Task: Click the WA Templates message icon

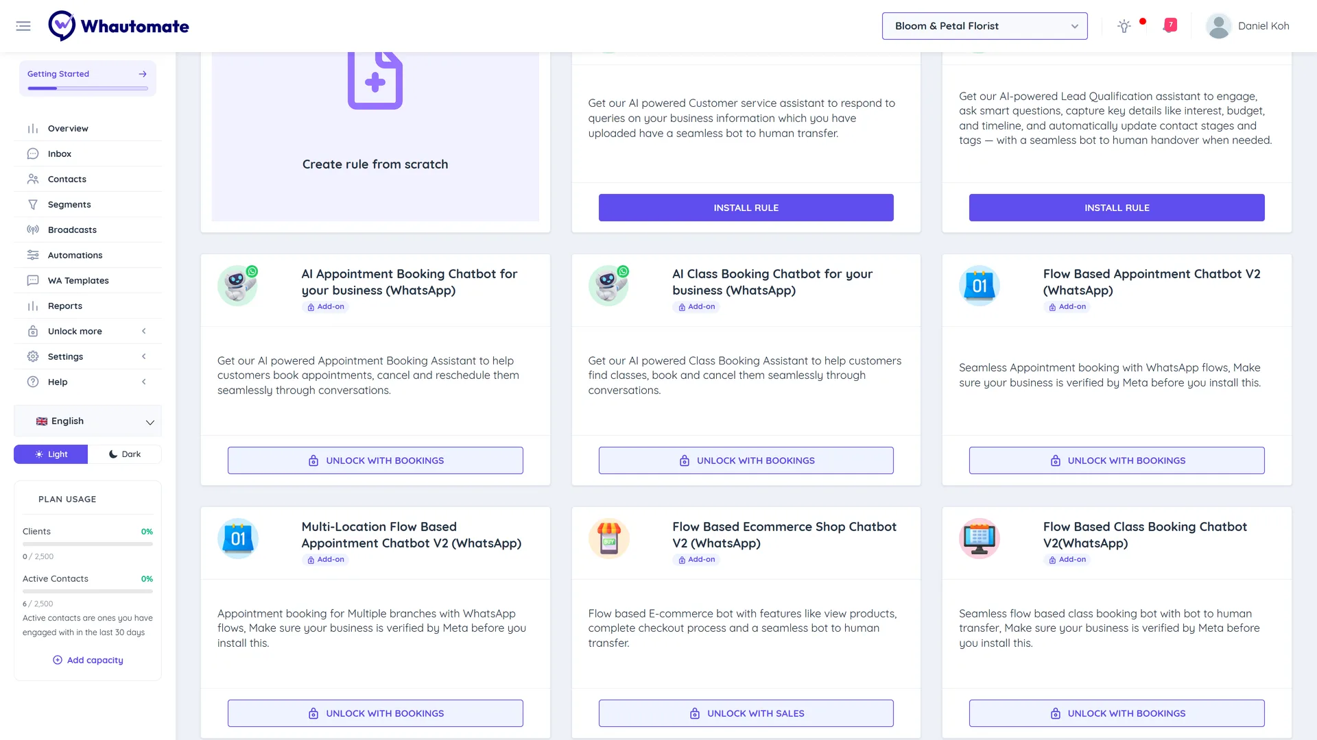Action: click(33, 281)
